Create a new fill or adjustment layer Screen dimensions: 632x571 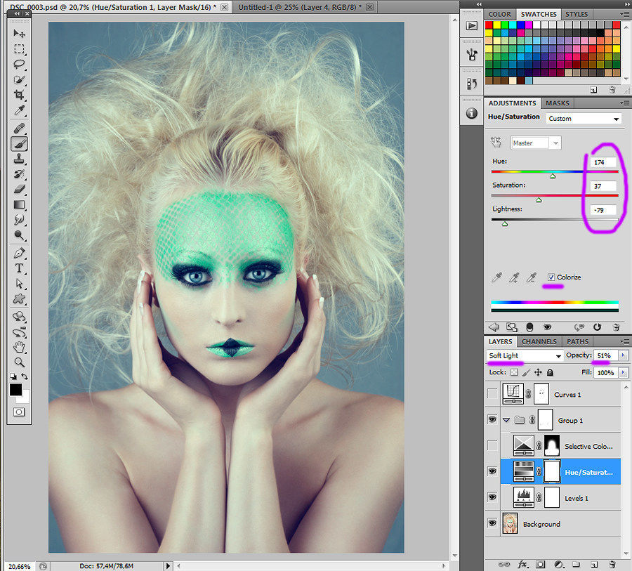pos(559,565)
